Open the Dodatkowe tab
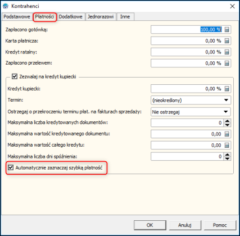 pyautogui.click(x=71, y=17)
